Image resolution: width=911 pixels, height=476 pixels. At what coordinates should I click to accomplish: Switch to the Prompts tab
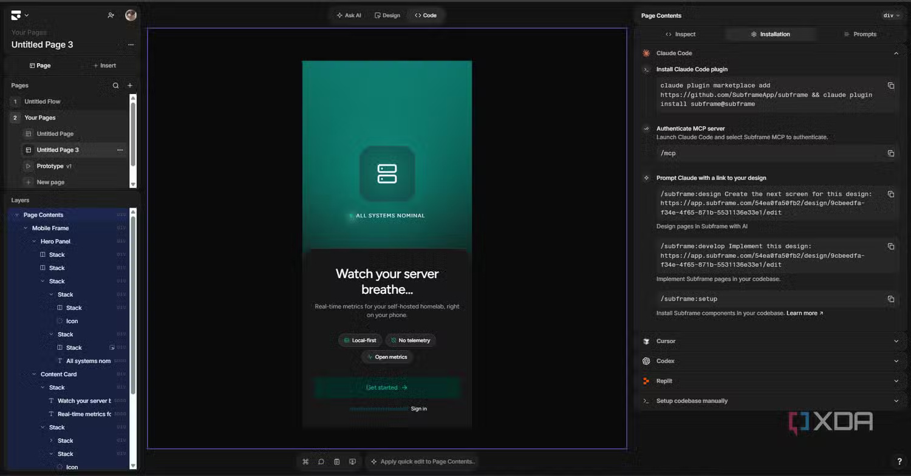click(860, 34)
